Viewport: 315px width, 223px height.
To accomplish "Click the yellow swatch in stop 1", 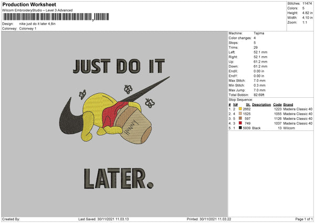I will (240, 109).
